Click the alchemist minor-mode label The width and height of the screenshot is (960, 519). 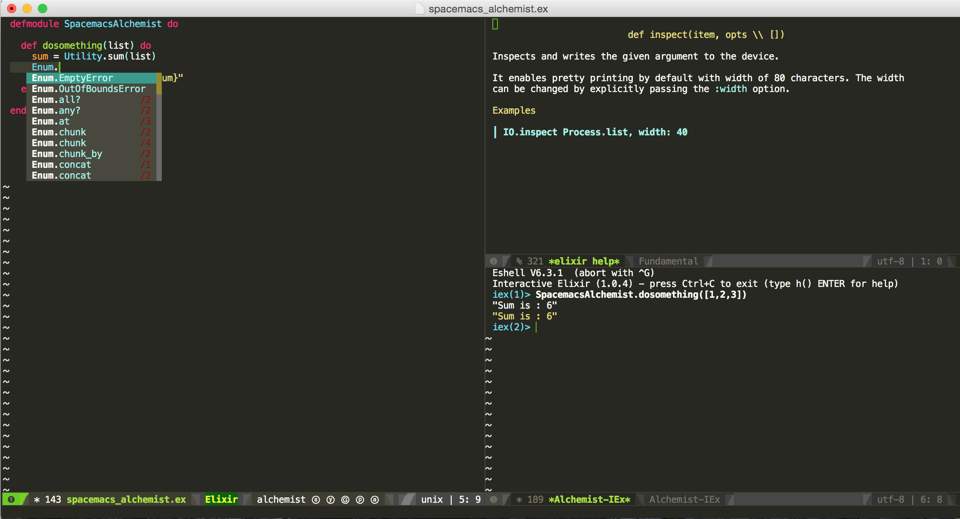click(x=281, y=499)
